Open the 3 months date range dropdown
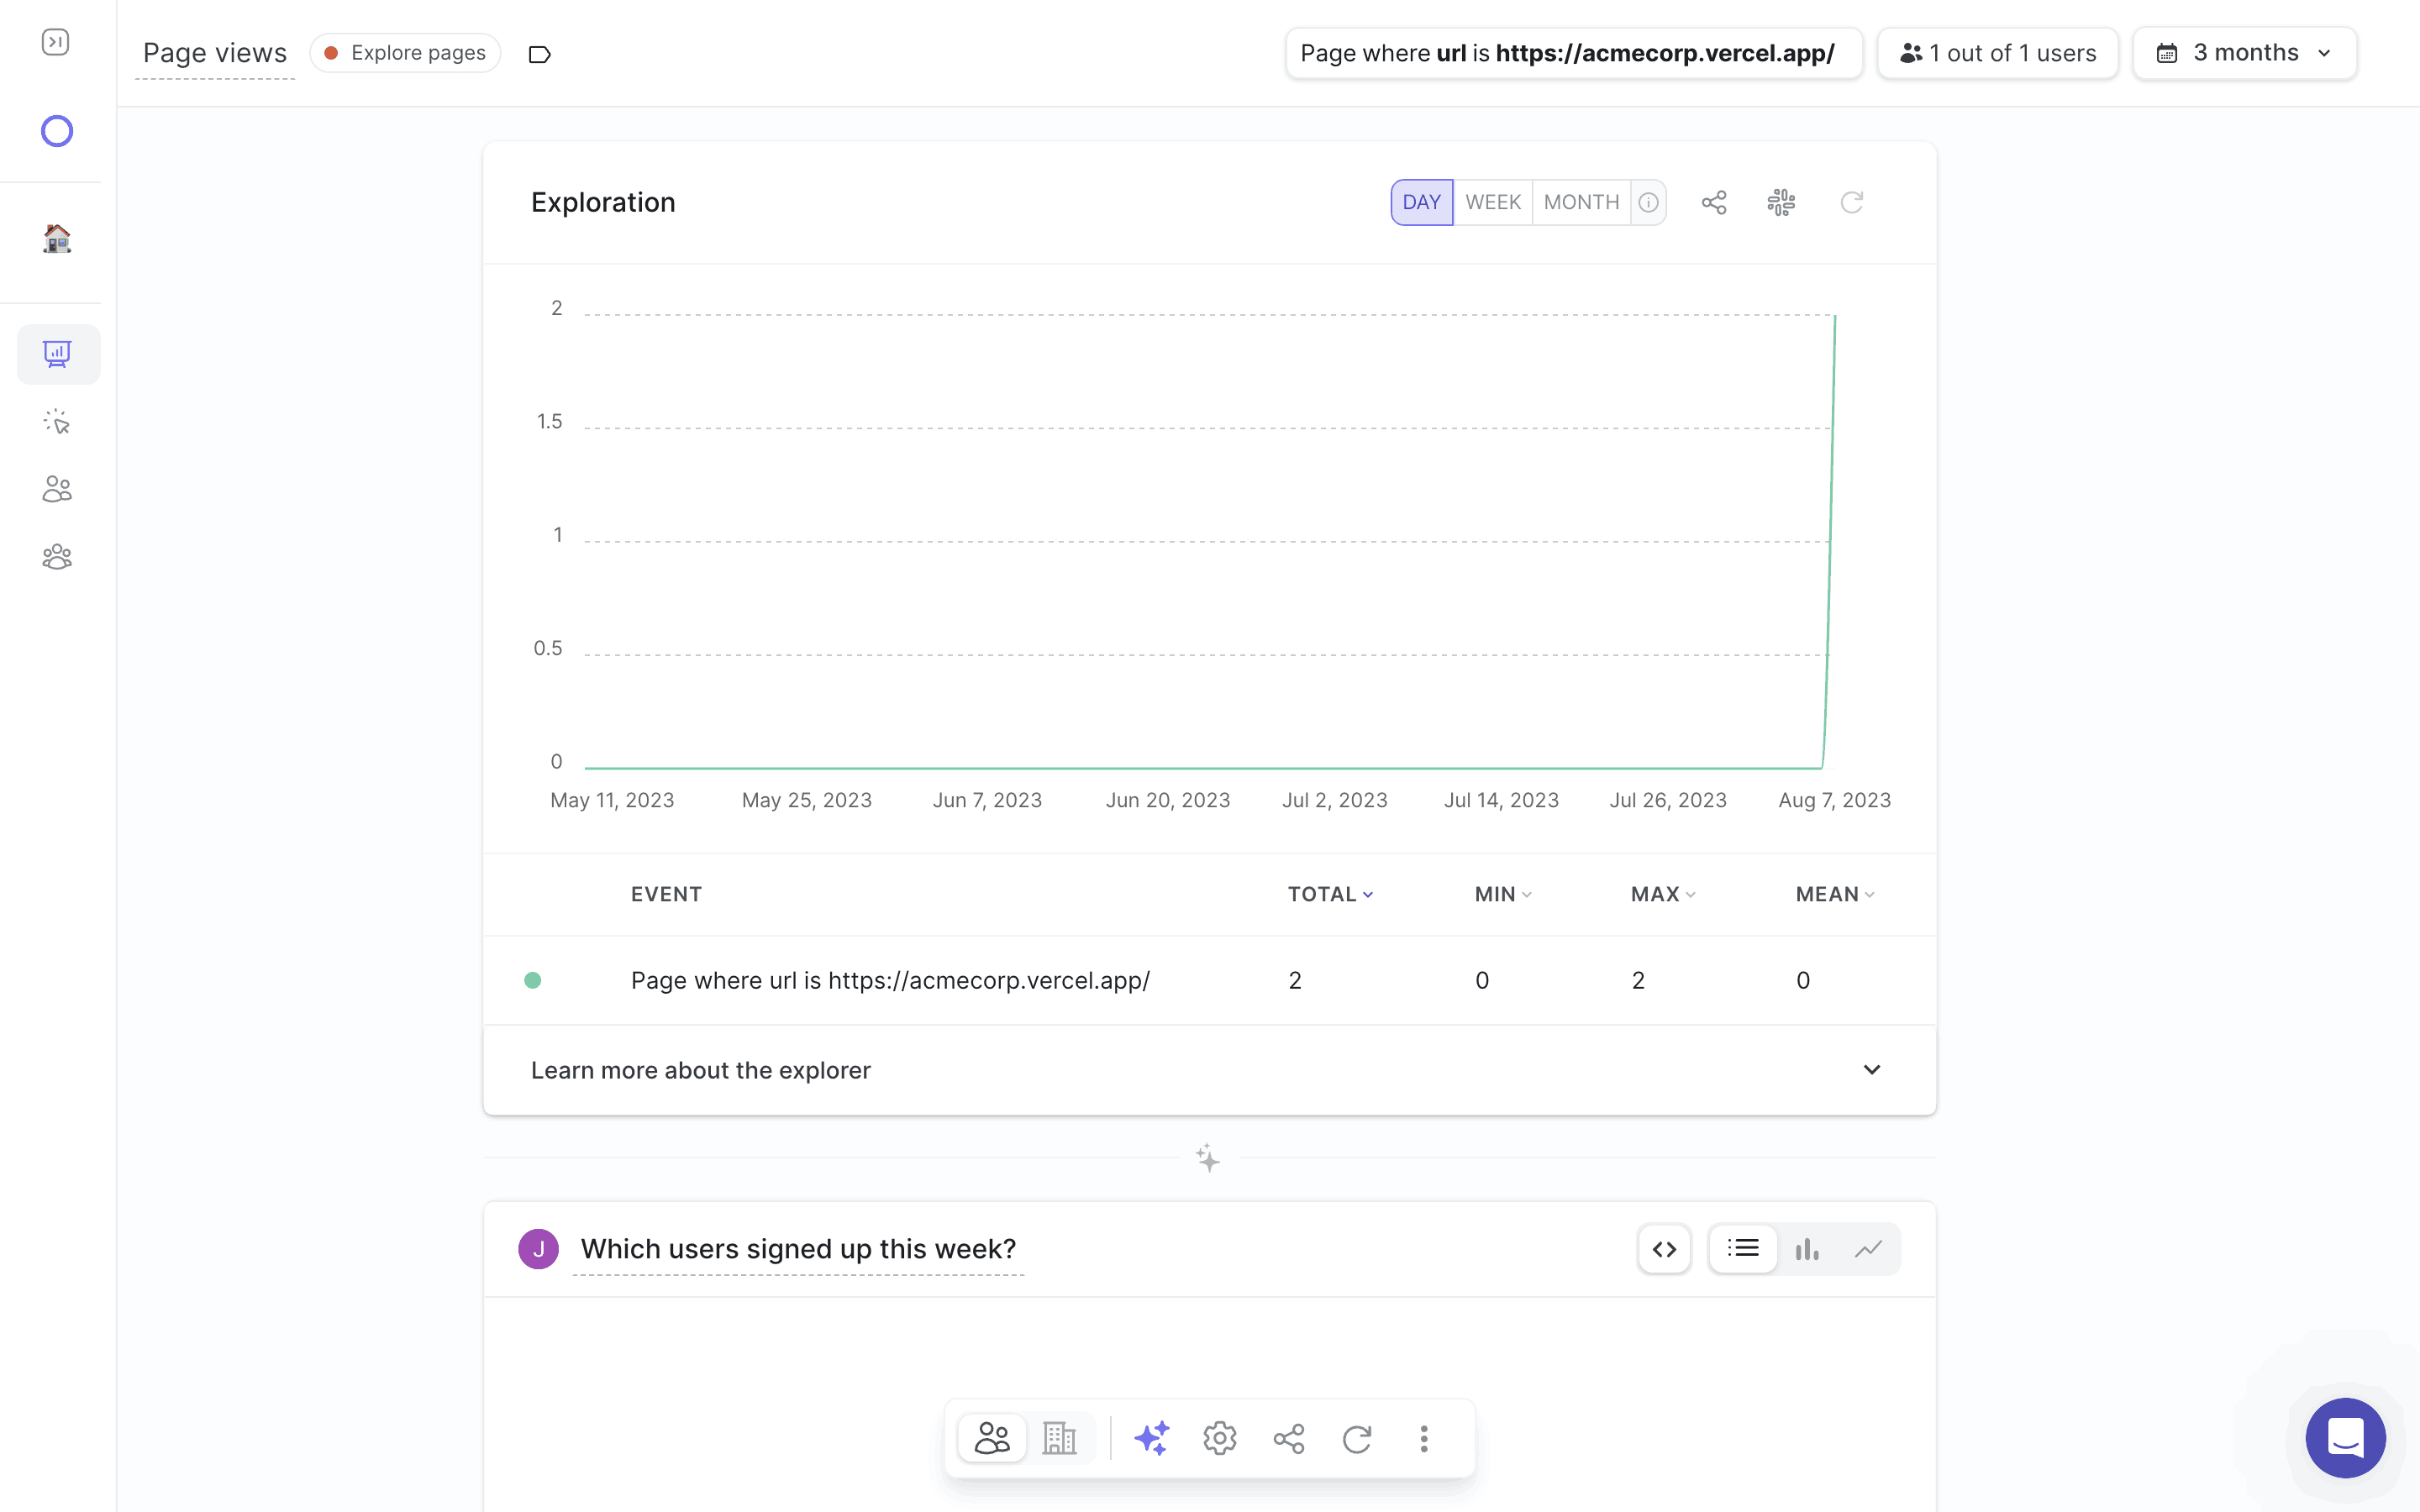The width and height of the screenshot is (2420, 1512). coord(2244,53)
